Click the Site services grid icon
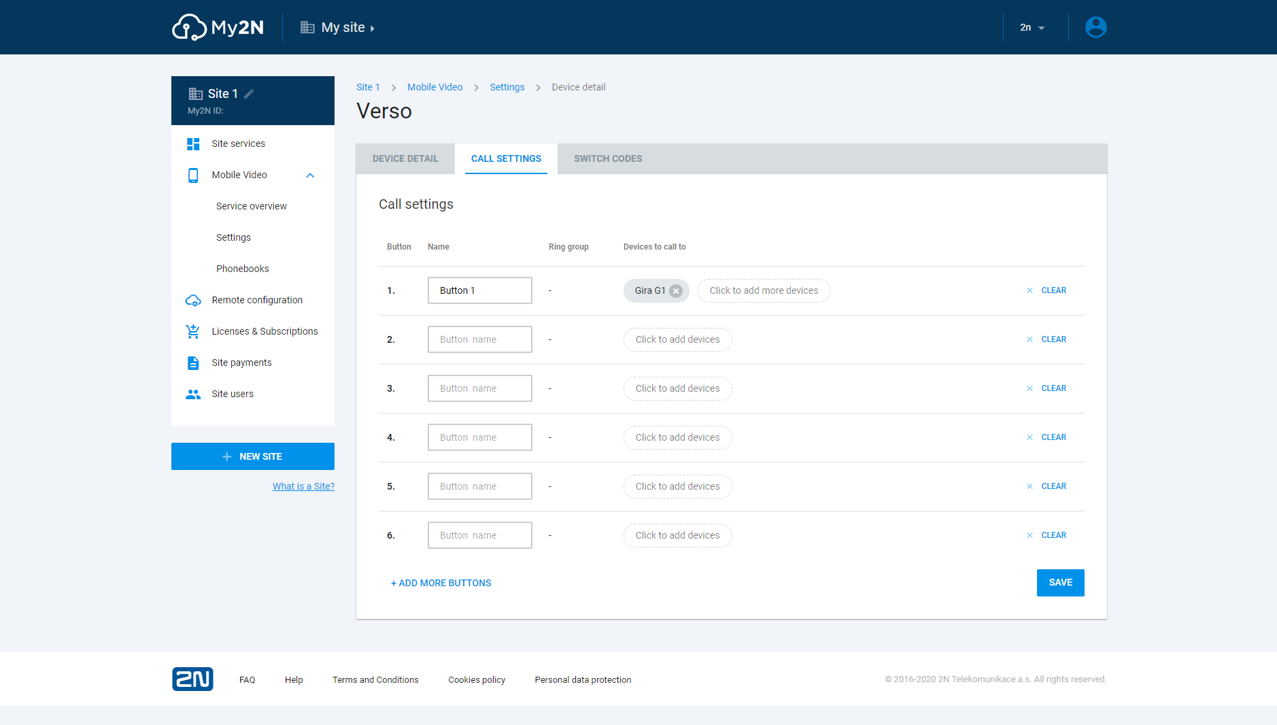Viewport: 1277px width, 725px height. point(193,144)
